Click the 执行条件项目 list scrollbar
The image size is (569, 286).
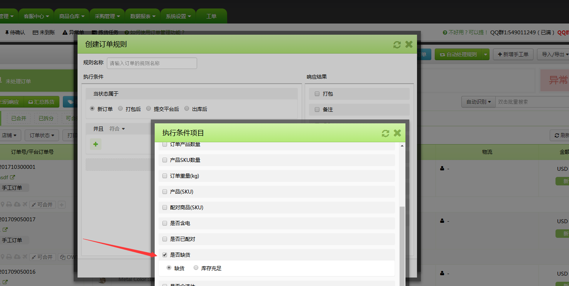click(x=402, y=246)
